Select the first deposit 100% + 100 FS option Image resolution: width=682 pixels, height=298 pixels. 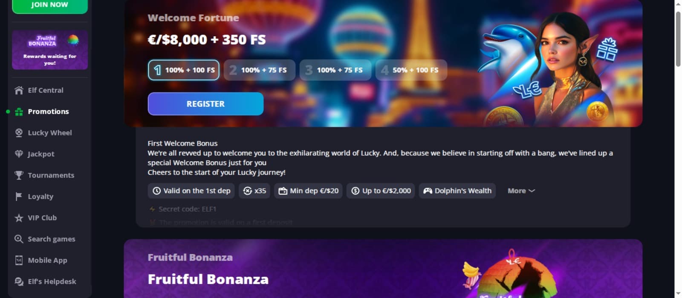coord(184,70)
